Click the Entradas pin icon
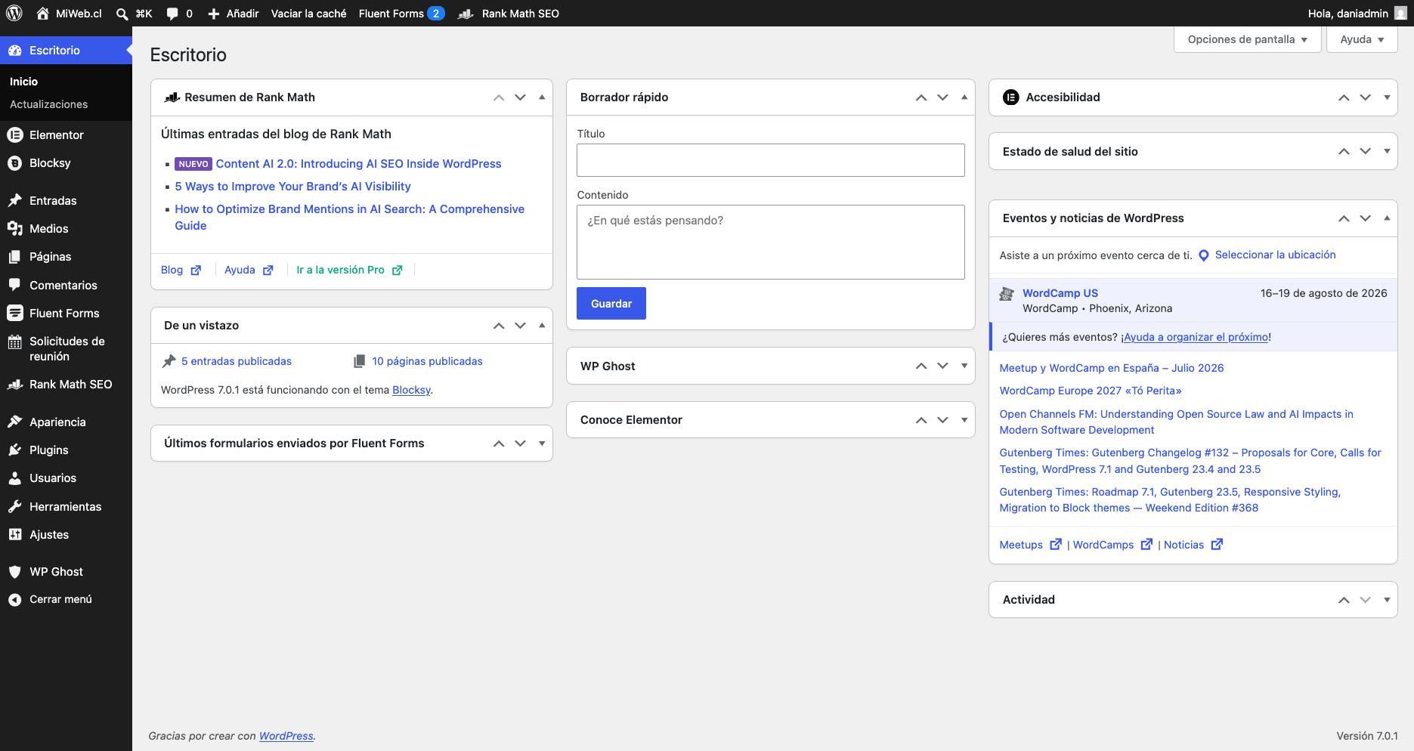Screen dimensions: 1414x751 point(14,200)
